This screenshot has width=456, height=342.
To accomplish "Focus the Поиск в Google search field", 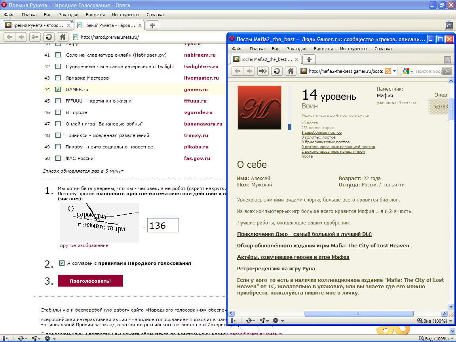I will (429, 71).
